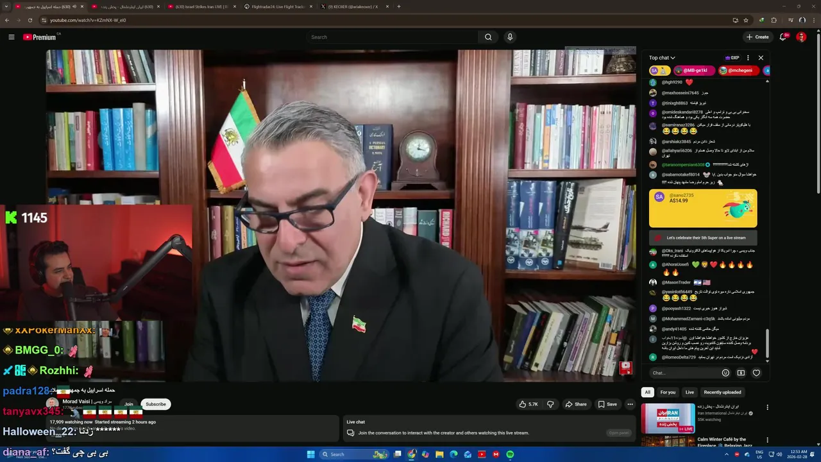
Task: Send a heart reaction in chat
Action: click(756, 373)
